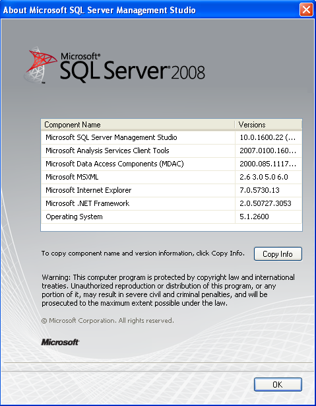The width and height of the screenshot is (316, 406).
Task: Click version value 7.0.5730.13
Action: (x=259, y=190)
